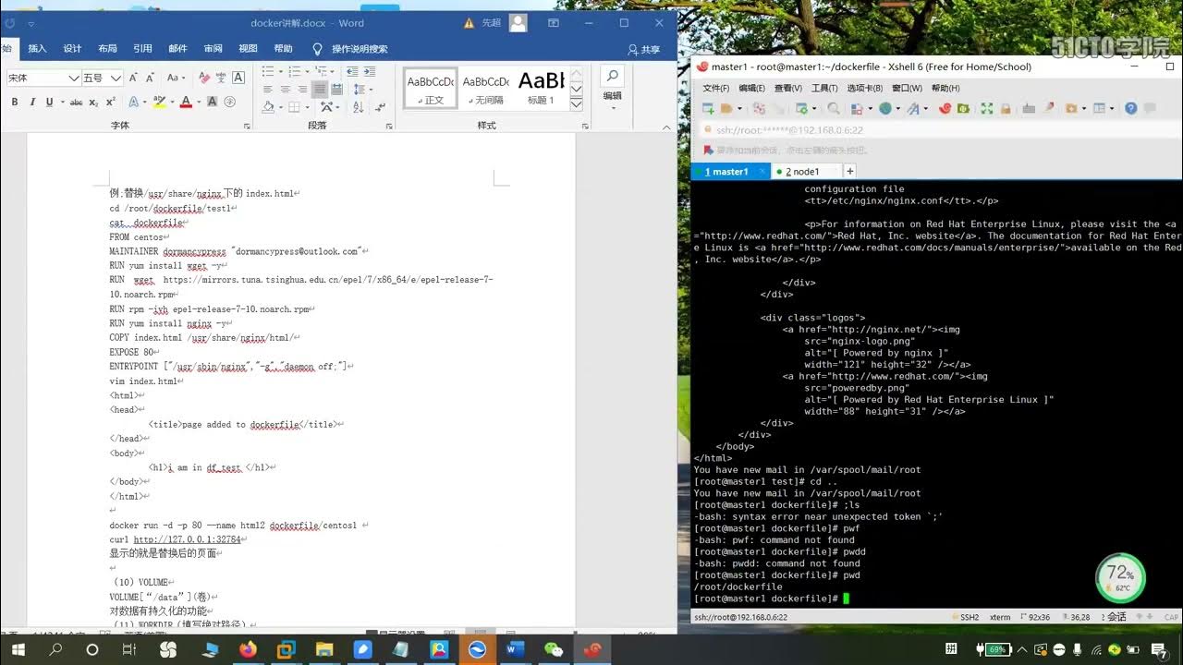Open font color dropdown arrow

pyautogui.click(x=199, y=102)
